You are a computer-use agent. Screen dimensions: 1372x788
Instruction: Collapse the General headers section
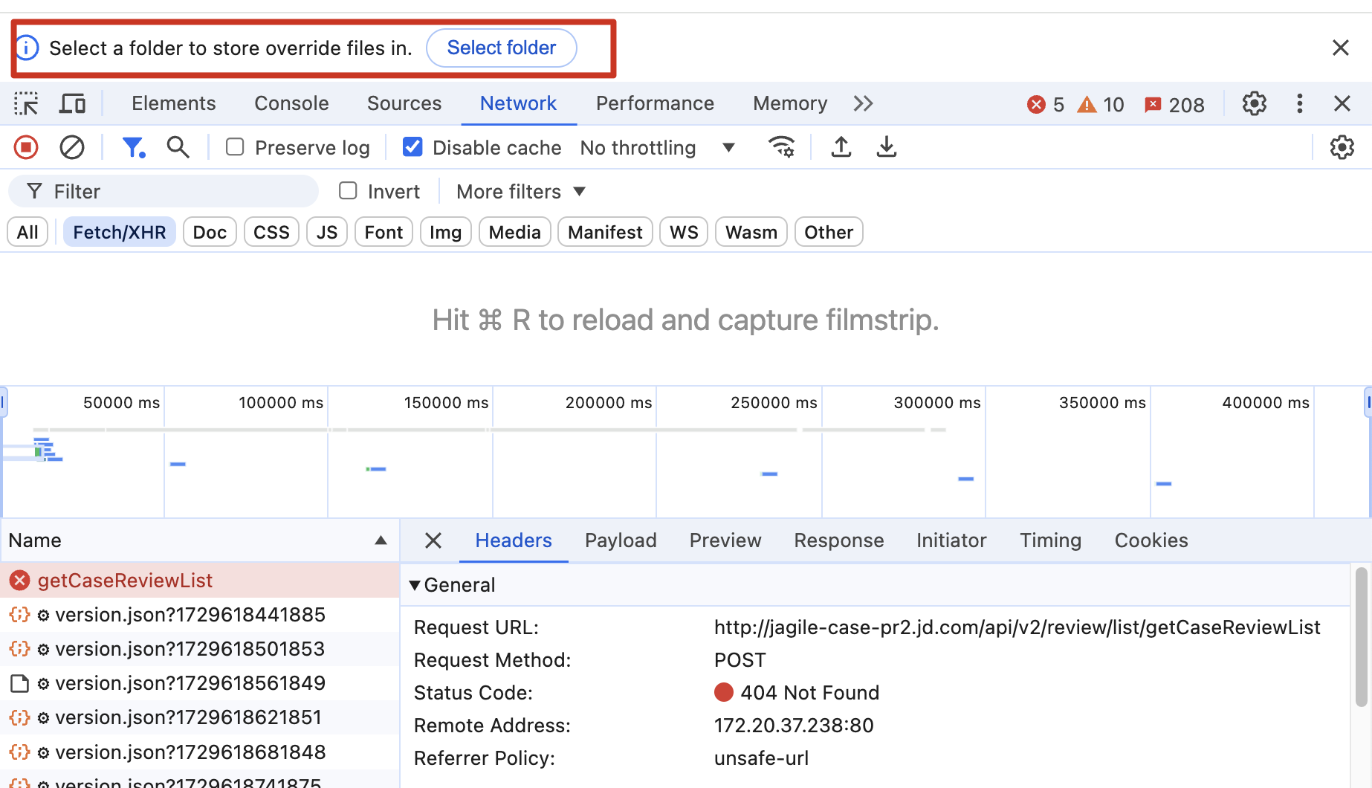[x=415, y=585]
